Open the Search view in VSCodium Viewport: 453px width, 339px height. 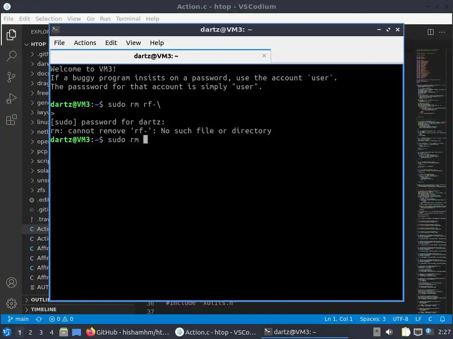(11, 56)
